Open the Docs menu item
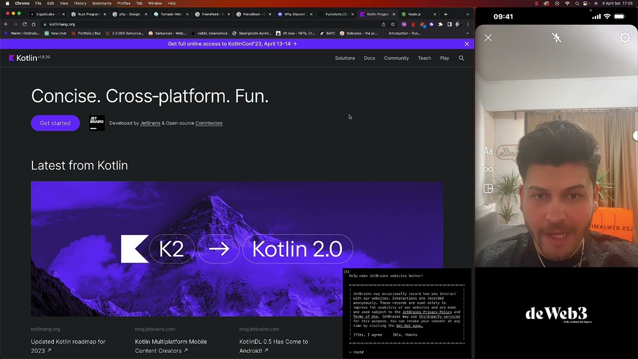Screen dimensions: 638x359 (x=369, y=58)
